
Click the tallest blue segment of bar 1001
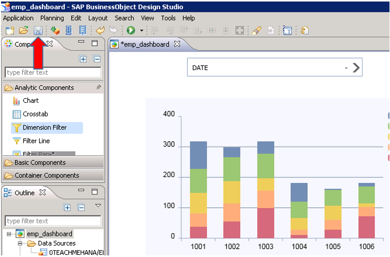198,155
